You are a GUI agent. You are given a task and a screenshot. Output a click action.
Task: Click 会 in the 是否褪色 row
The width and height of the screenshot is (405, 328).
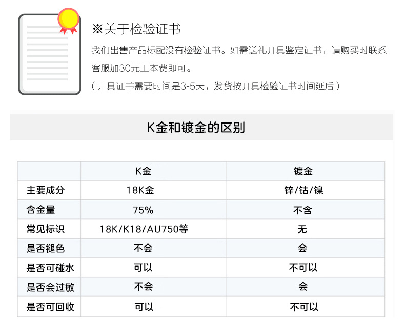302,248
